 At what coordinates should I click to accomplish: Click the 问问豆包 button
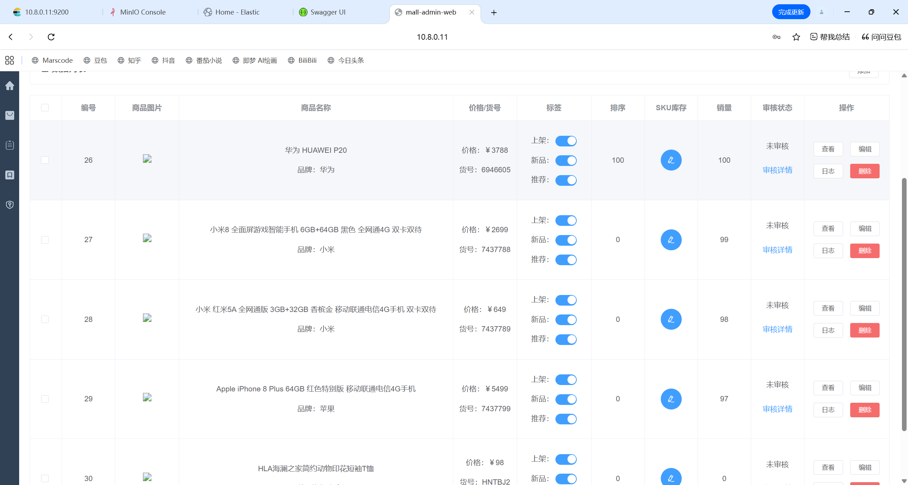(x=881, y=37)
